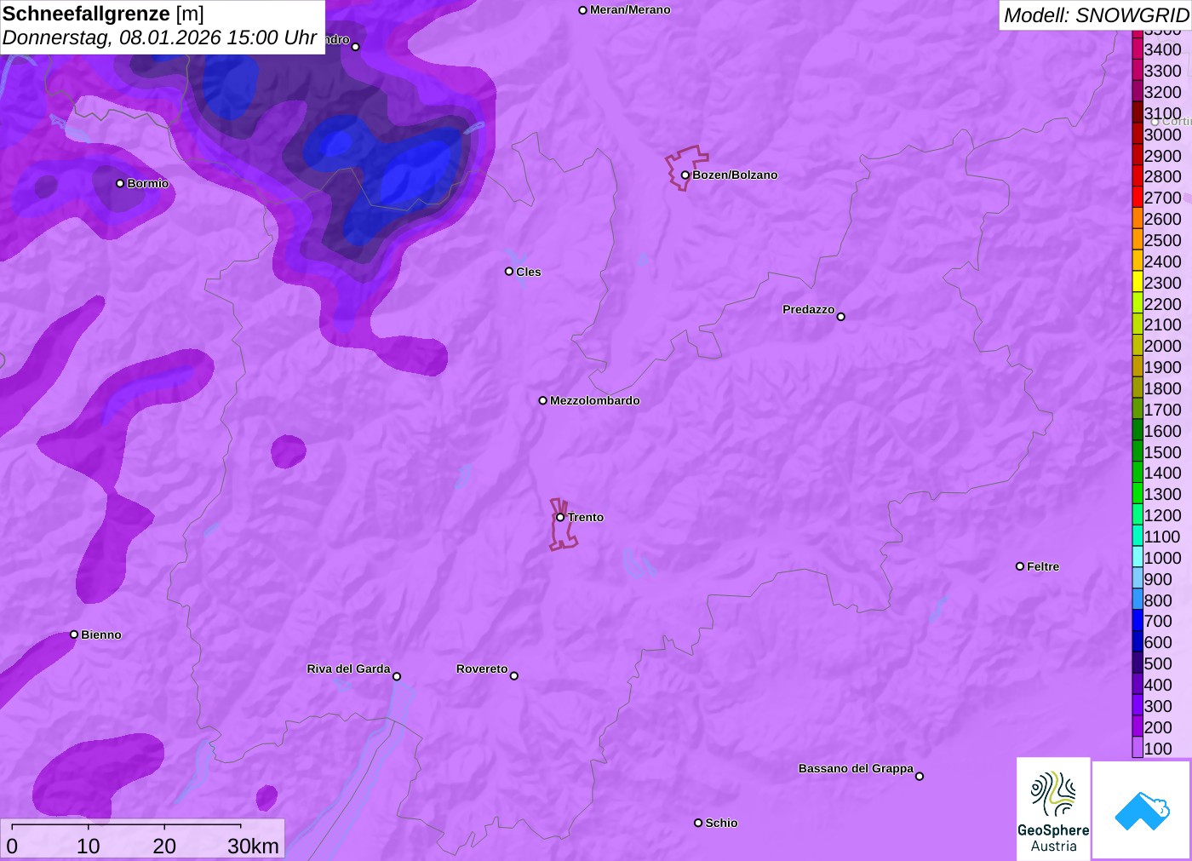
Task: Click the "3400" legend value
Action: pyautogui.click(x=1163, y=49)
